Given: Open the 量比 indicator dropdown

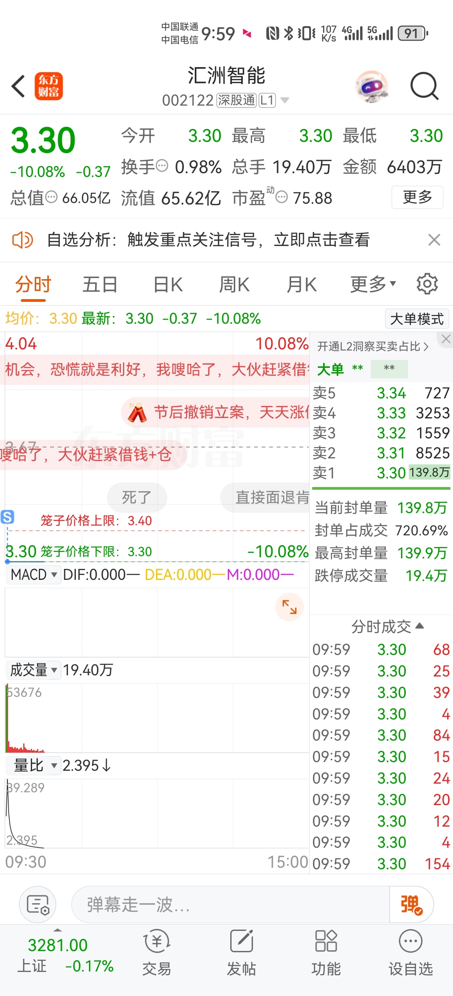Looking at the screenshot, I should 33,765.
